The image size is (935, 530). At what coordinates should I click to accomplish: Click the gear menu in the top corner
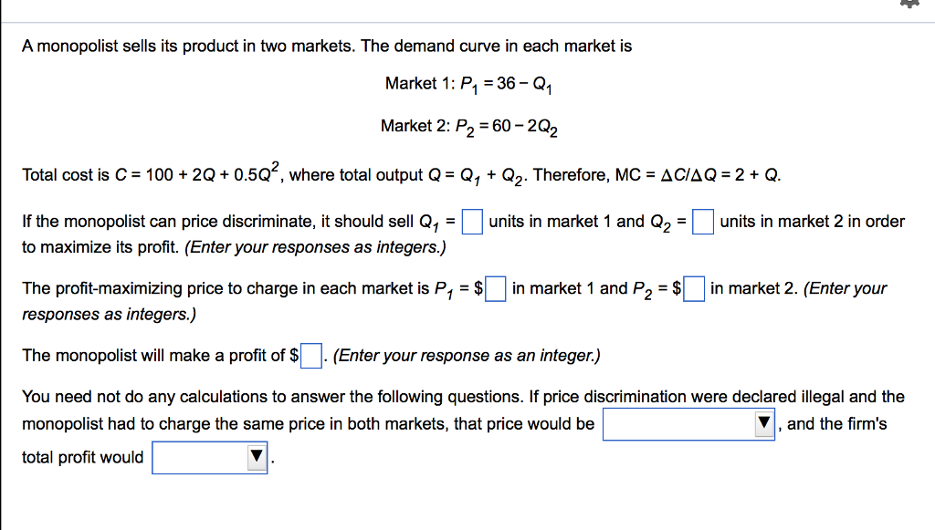tap(909, 5)
